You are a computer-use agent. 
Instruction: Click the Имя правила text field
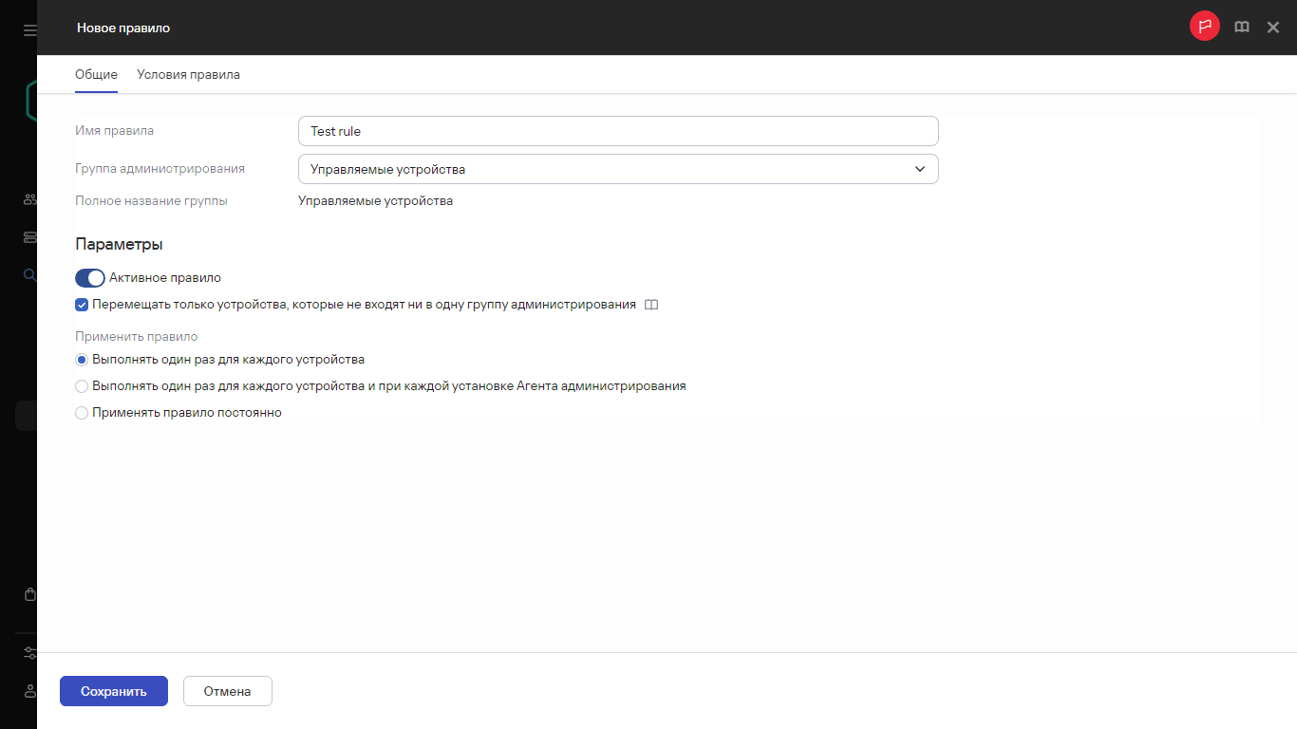pos(617,131)
